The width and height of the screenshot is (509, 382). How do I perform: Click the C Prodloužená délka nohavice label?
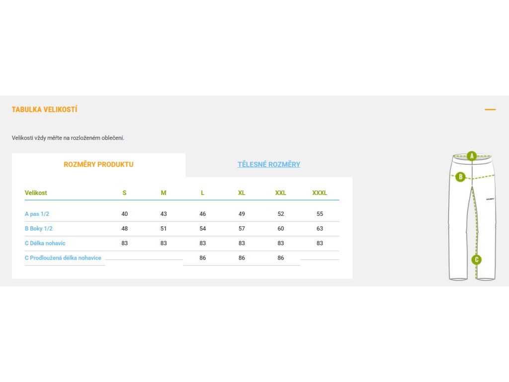pyautogui.click(x=63, y=258)
